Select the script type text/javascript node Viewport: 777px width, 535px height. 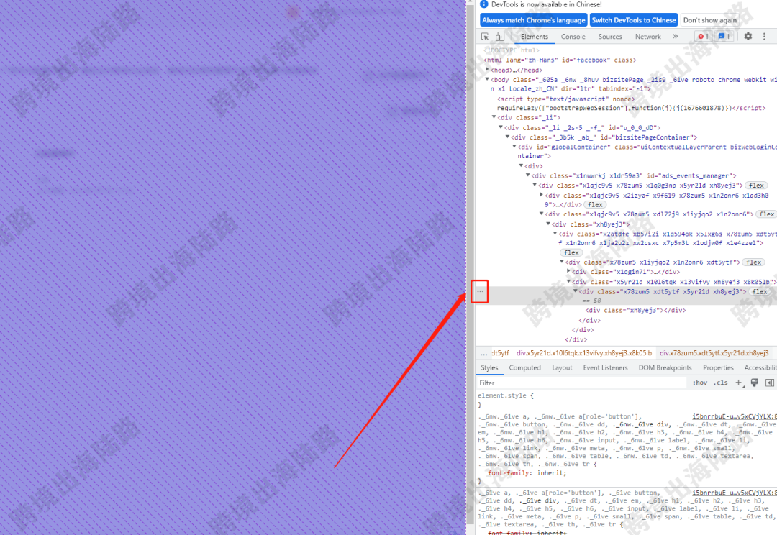565,99
